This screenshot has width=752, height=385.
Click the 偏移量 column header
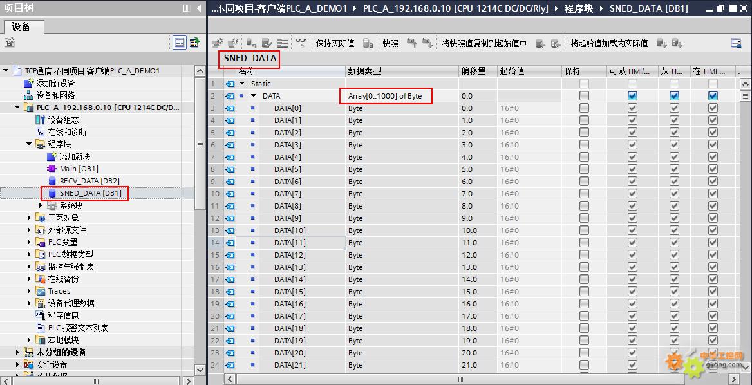coord(478,71)
